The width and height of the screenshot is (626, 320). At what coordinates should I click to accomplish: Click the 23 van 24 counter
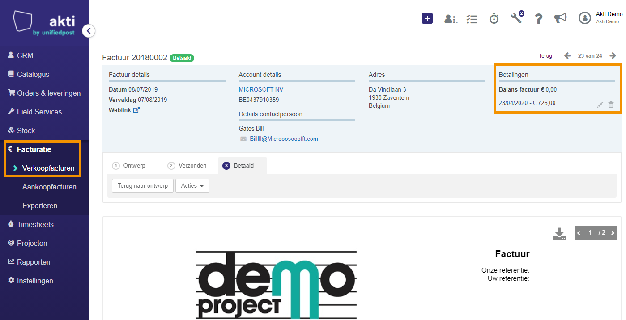[x=590, y=56]
